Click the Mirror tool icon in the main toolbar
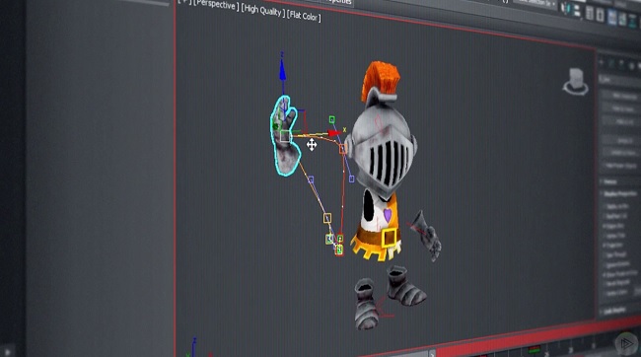This screenshot has height=357, width=641. point(567,8)
